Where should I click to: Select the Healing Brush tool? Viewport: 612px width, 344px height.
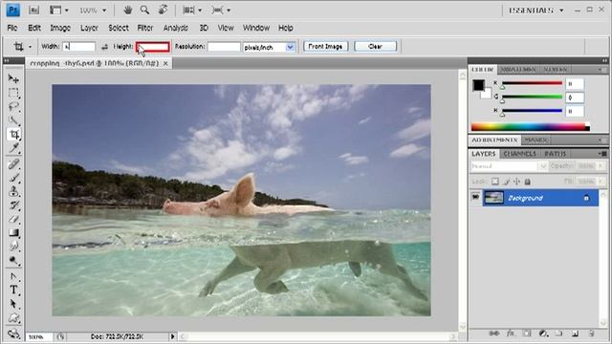coord(13,164)
